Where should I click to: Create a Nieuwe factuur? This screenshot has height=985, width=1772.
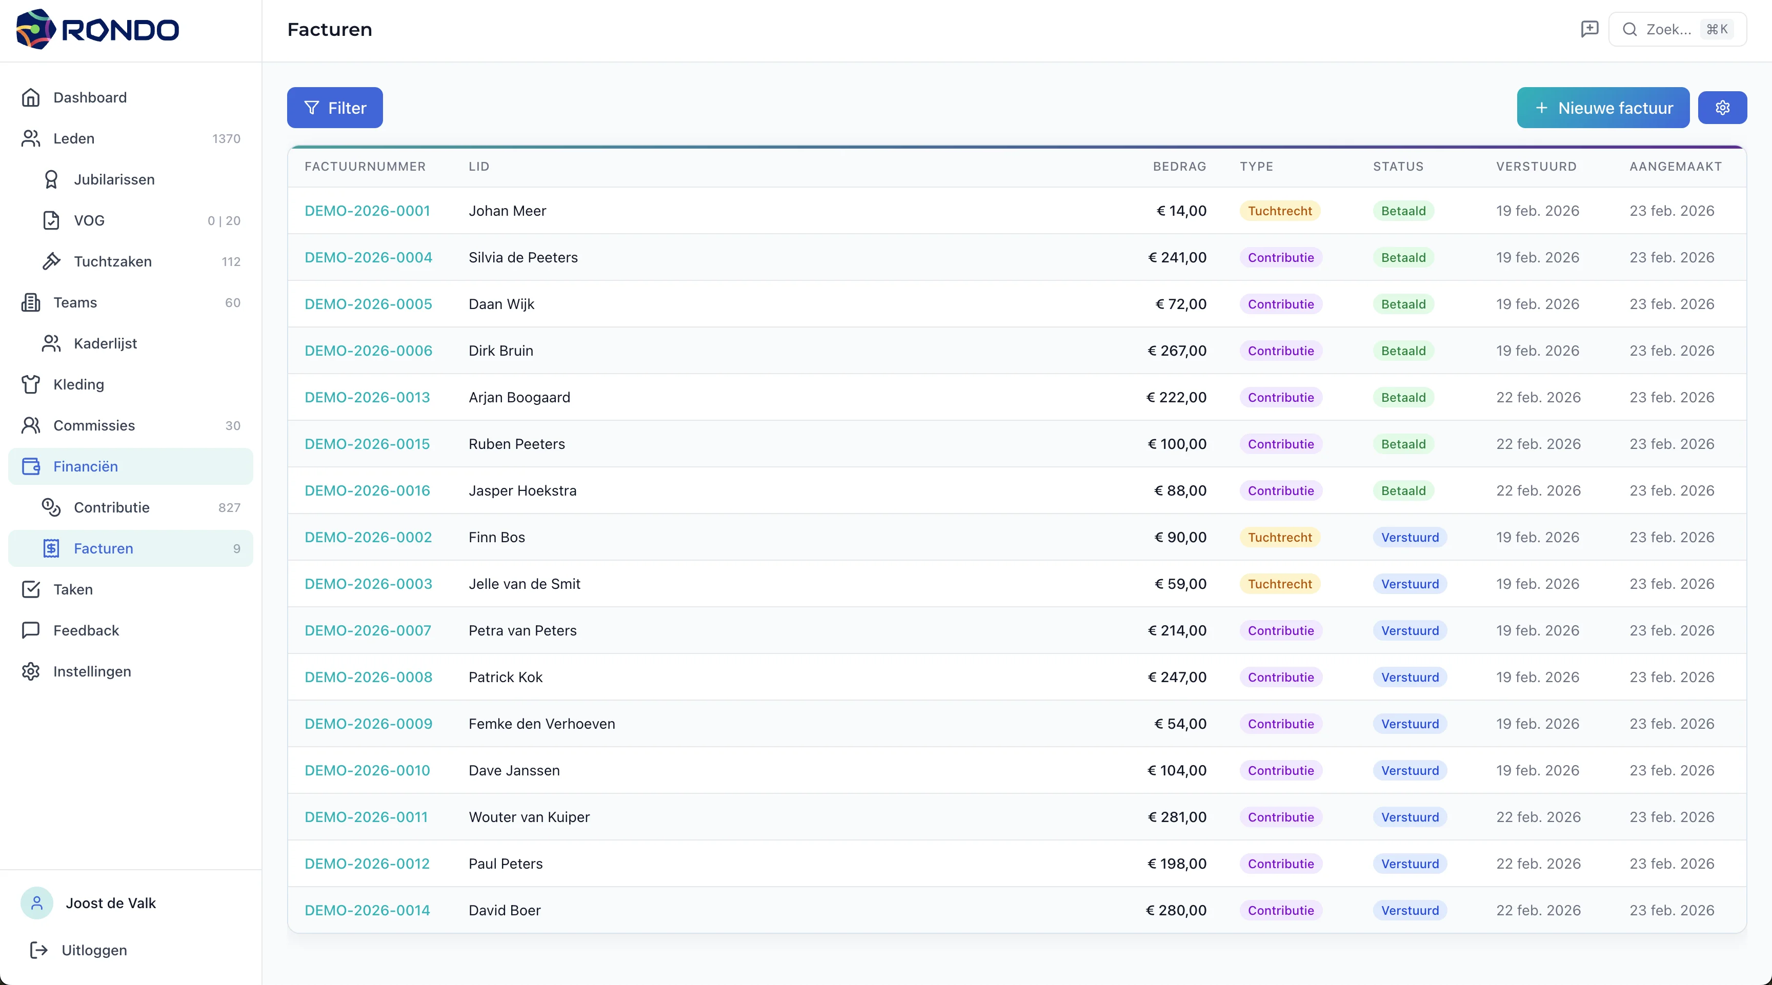[x=1603, y=108]
